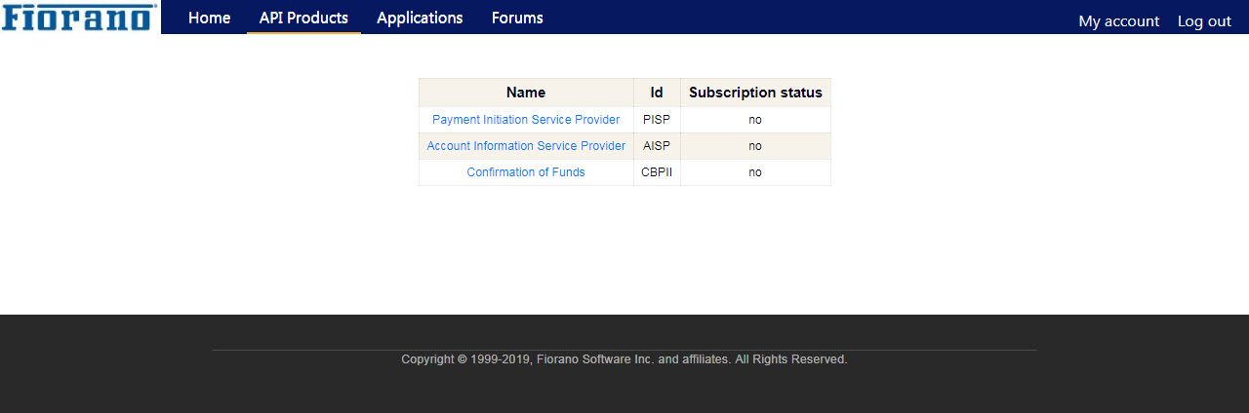Select the PISP id cell
Screen dimensions: 1249x413
(x=657, y=120)
